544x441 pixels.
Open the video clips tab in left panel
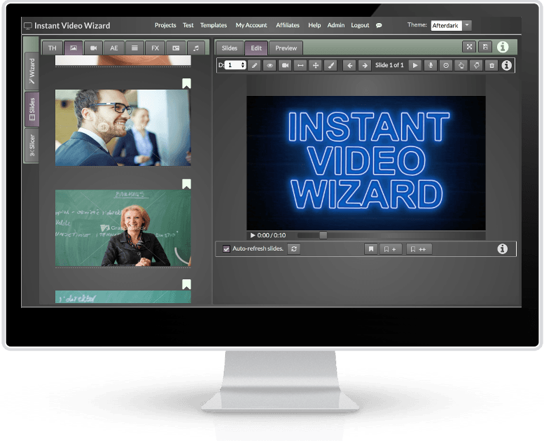93,48
